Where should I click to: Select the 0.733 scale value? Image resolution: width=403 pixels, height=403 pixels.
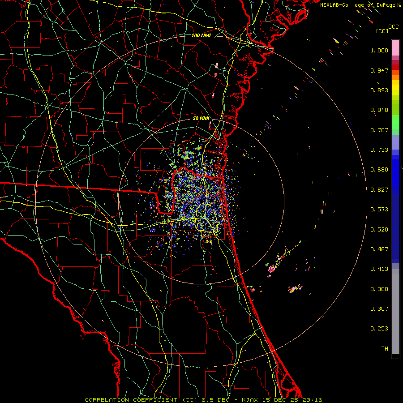(379, 150)
